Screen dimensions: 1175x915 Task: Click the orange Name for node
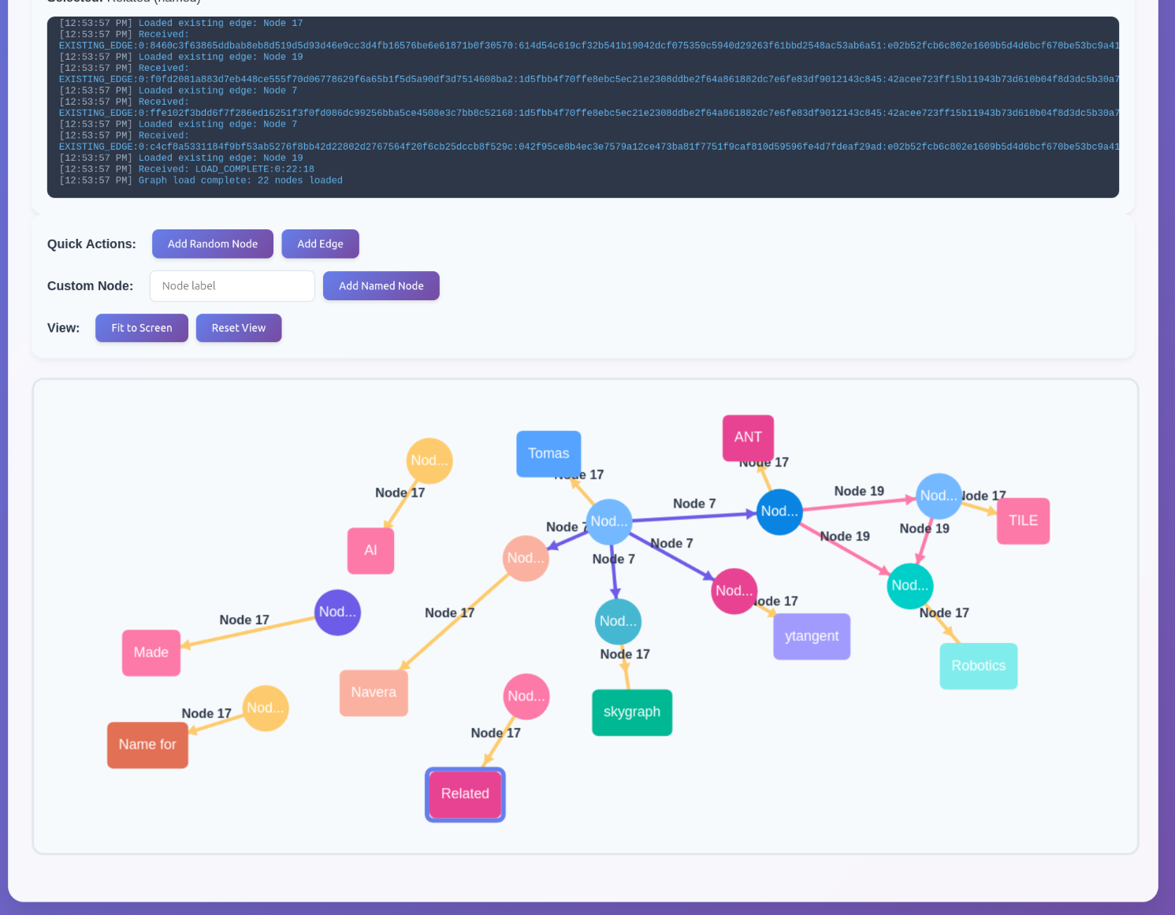coord(147,745)
